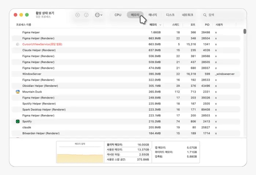The image size is (256, 175).
Task: Sort by 사용자 column header
Action: pos(219,25)
